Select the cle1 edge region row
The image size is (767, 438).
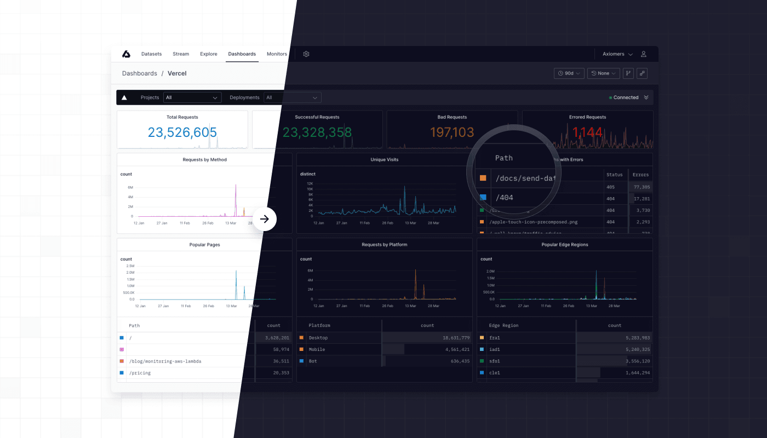[x=564, y=373]
